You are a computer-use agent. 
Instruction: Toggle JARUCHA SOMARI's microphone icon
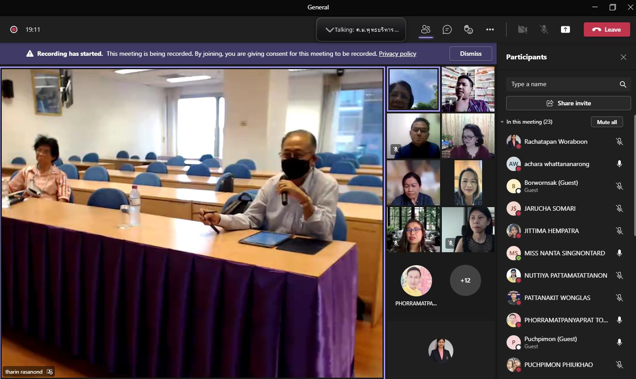(619, 208)
